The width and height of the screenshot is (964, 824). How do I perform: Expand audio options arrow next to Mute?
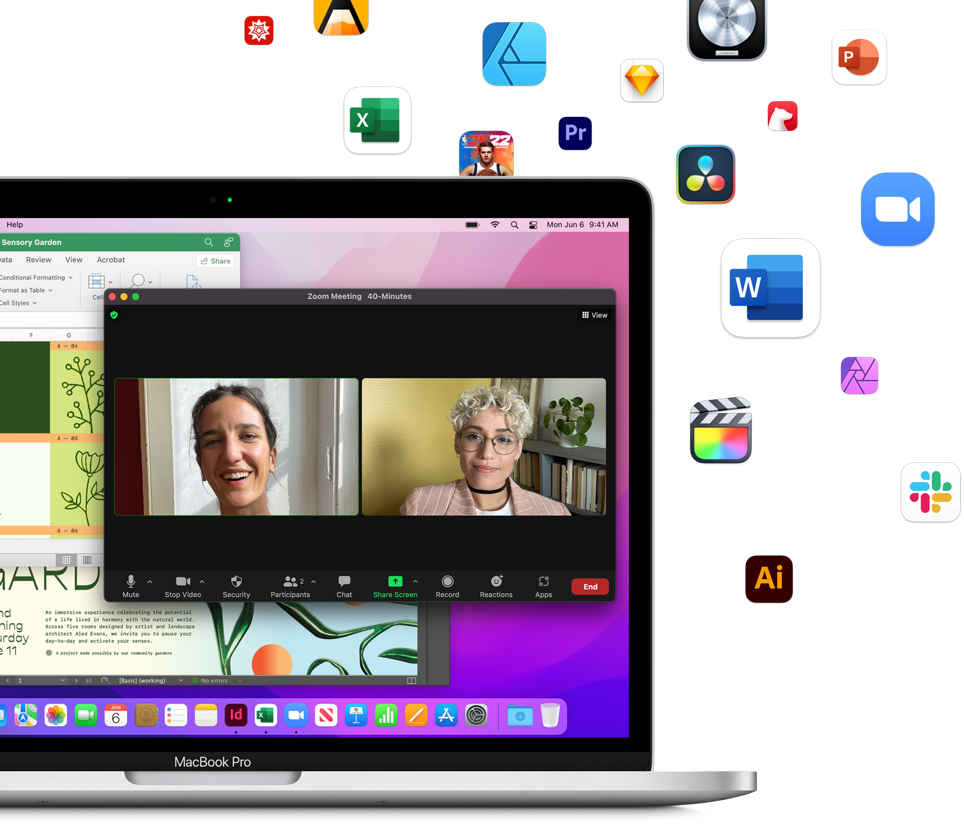pyautogui.click(x=150, y=582)
